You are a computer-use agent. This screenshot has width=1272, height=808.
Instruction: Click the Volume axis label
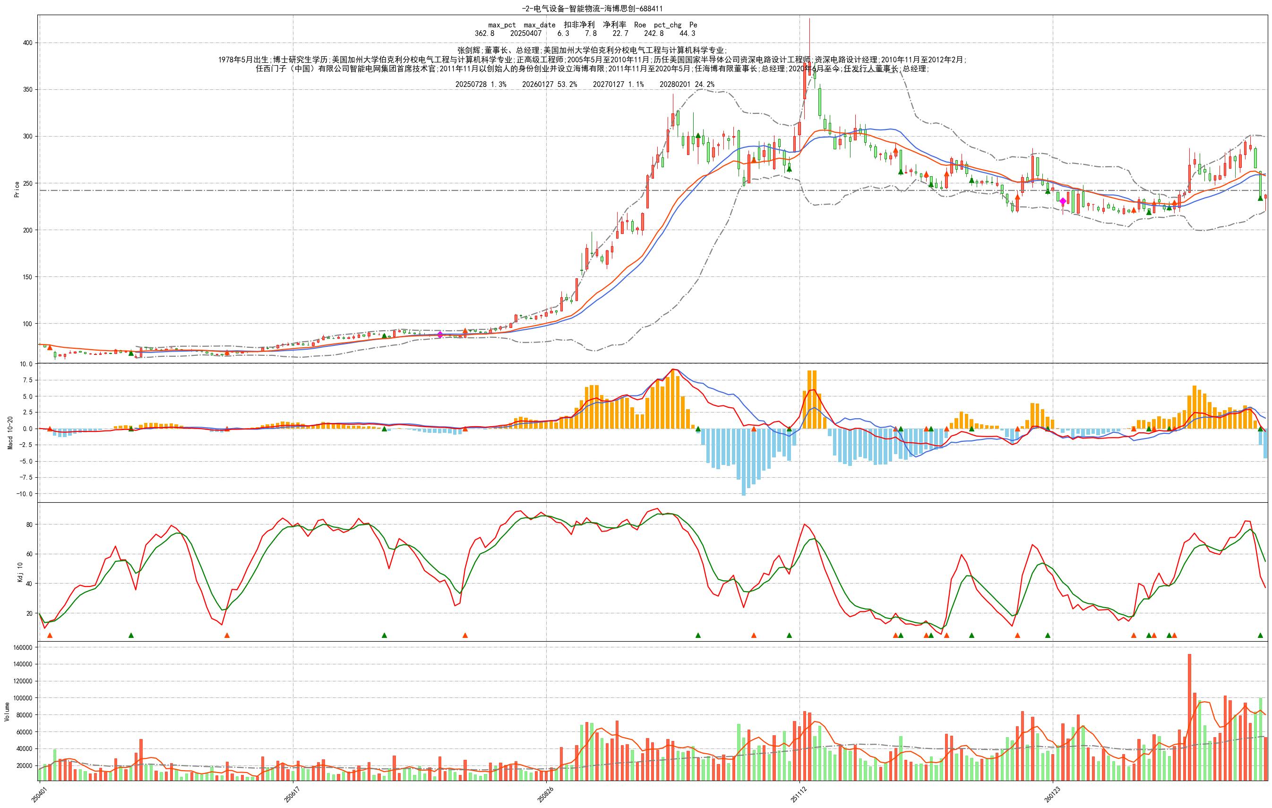[x=7, y=711]
